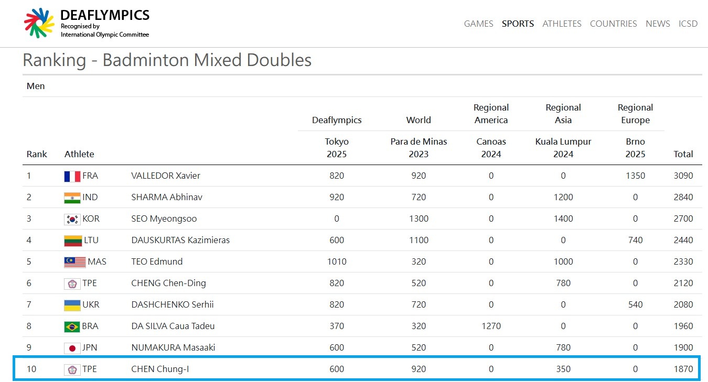
Task: Click the Lithuania flag icon
Action: tap(73, 241)
